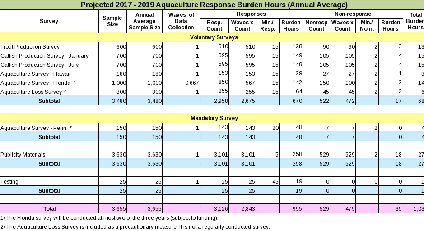
Task: Select voluntary subtotal nonresponse count '522'
Action: point(317,101)
